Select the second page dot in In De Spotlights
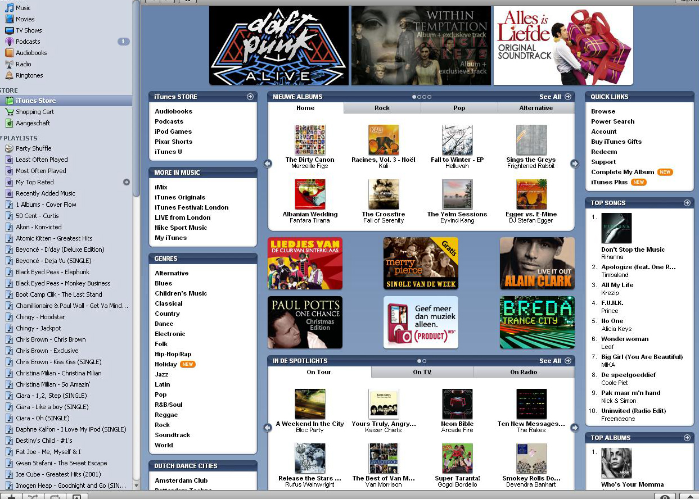Screen dimensions: 699x499 point(424,361)
